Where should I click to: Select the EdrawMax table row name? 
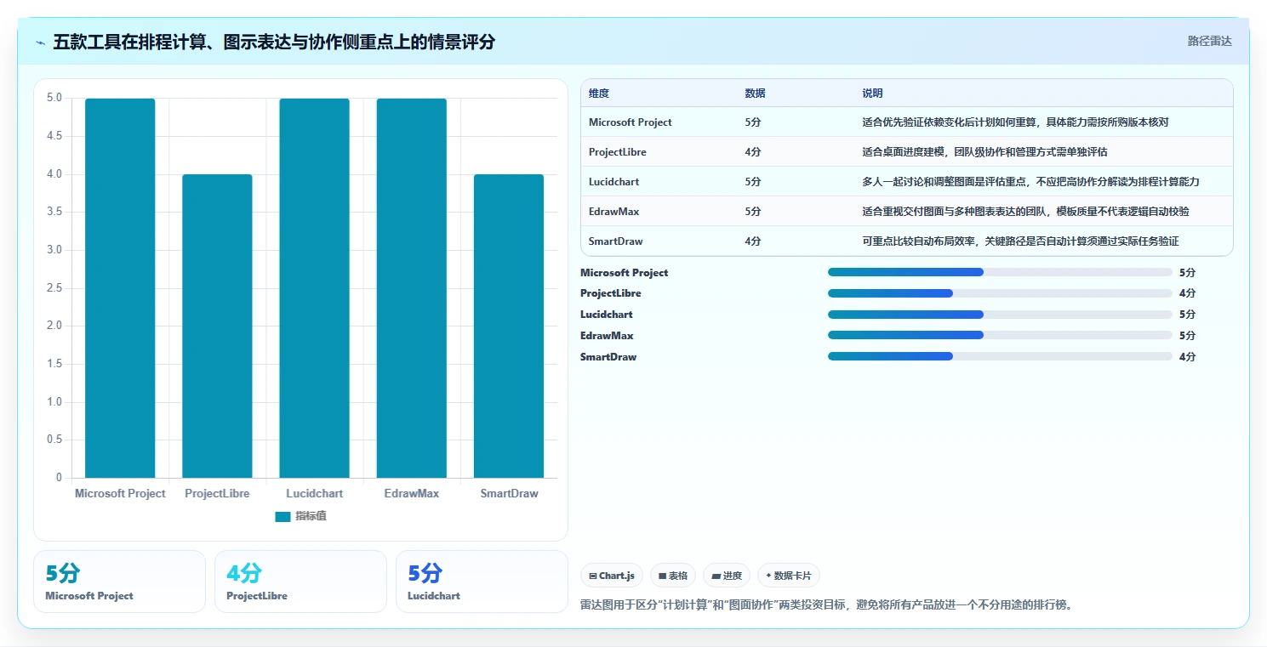tap(614, 212)
